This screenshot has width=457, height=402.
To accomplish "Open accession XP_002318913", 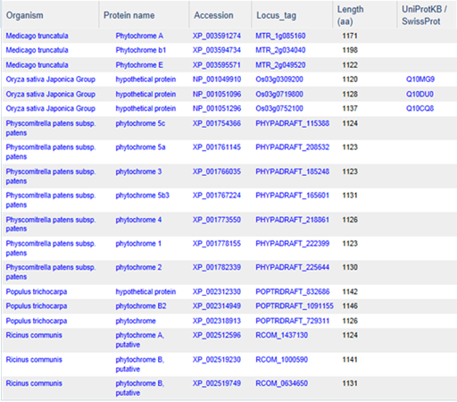I will (x=217, y=321).
